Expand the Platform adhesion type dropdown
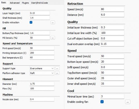Image resolution: width=139 pixels, height=109 pixels. click(42, 73)
